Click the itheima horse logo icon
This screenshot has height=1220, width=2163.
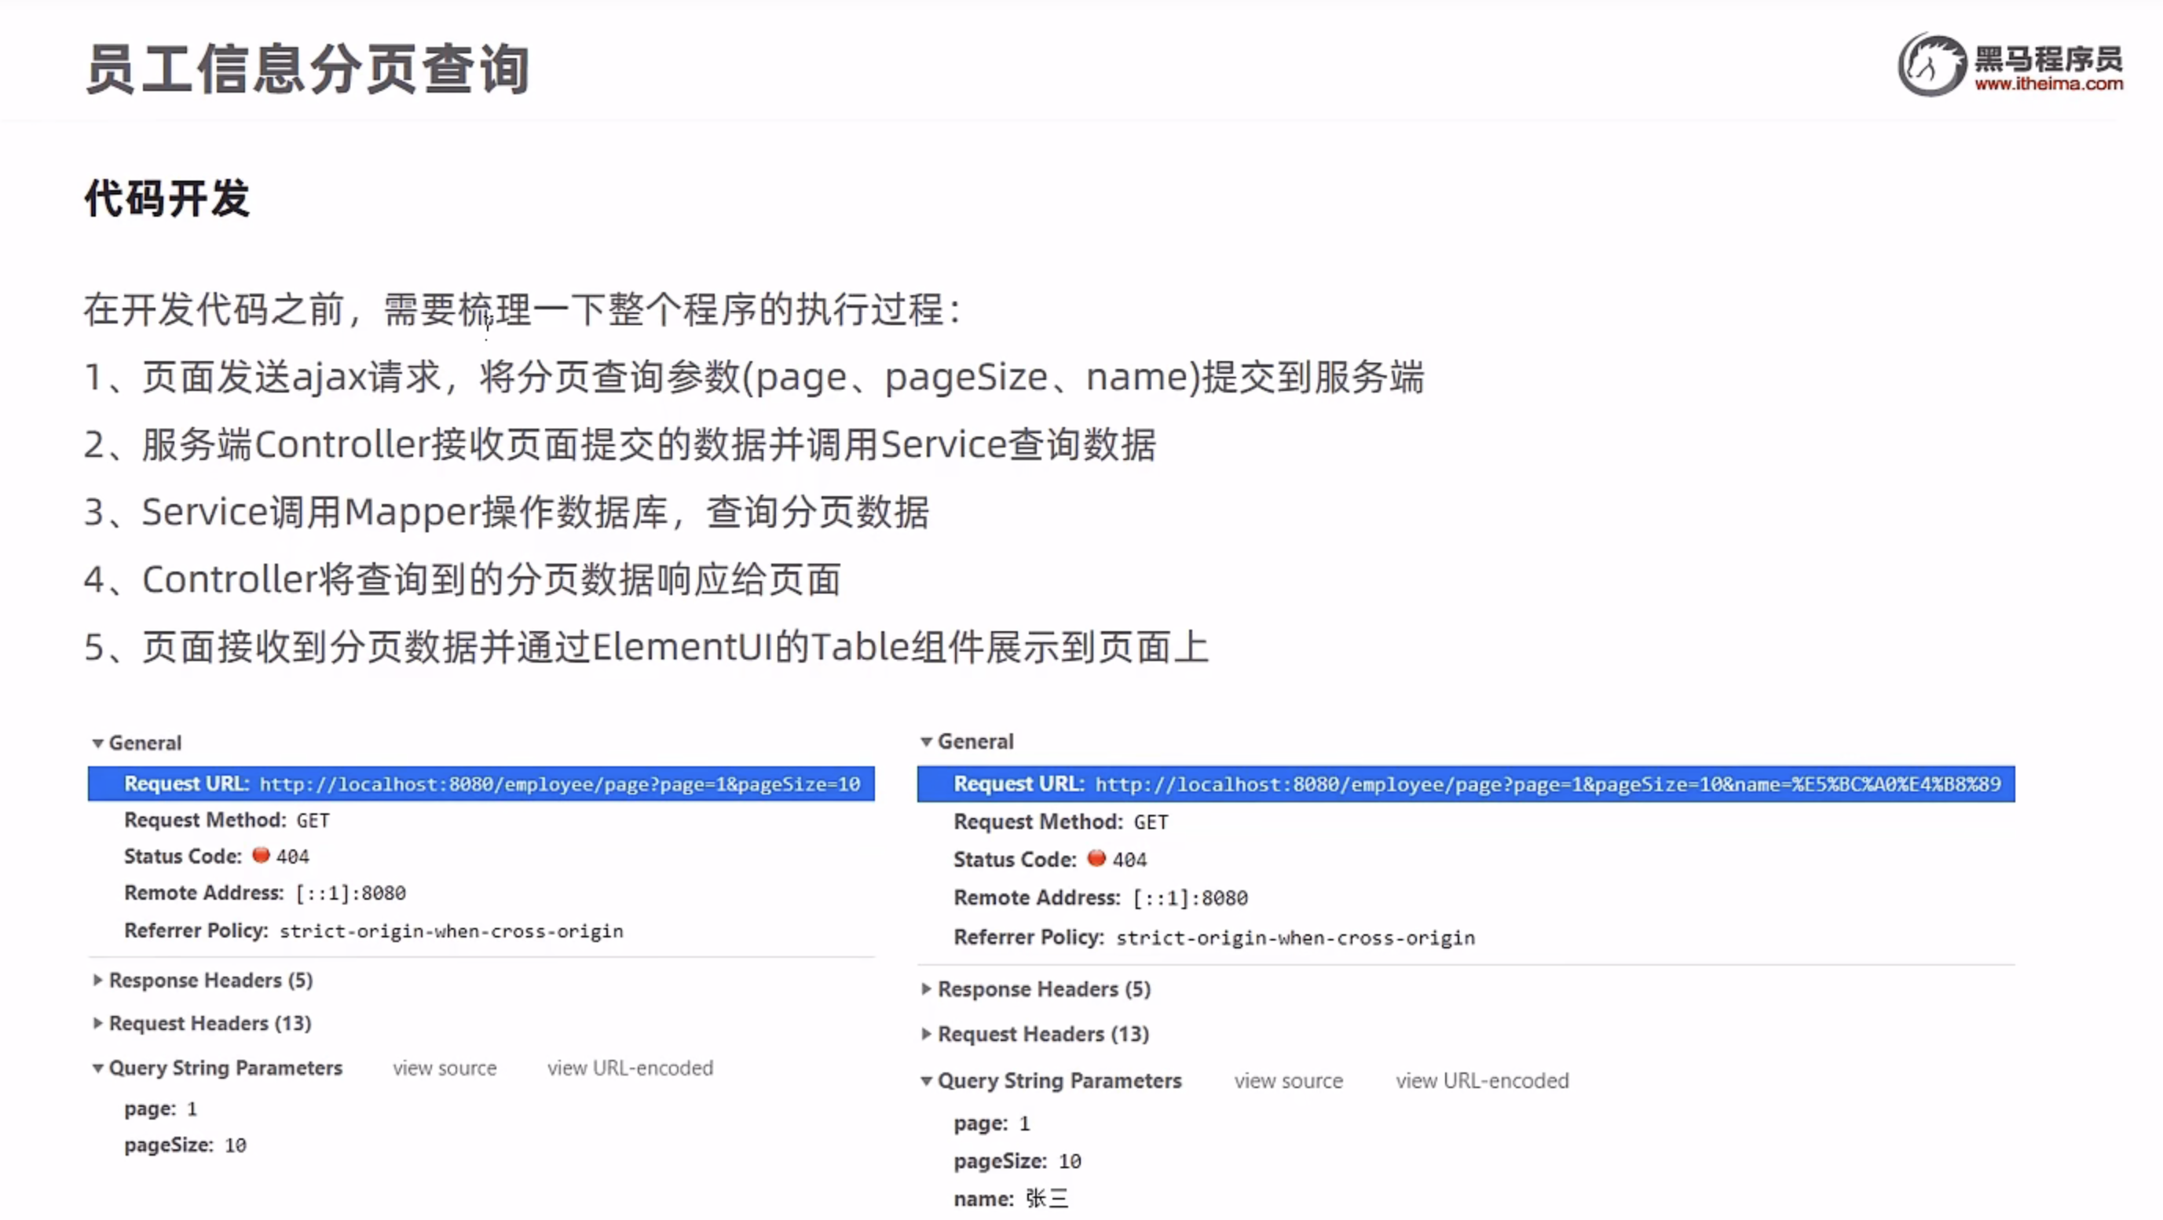1931,65
